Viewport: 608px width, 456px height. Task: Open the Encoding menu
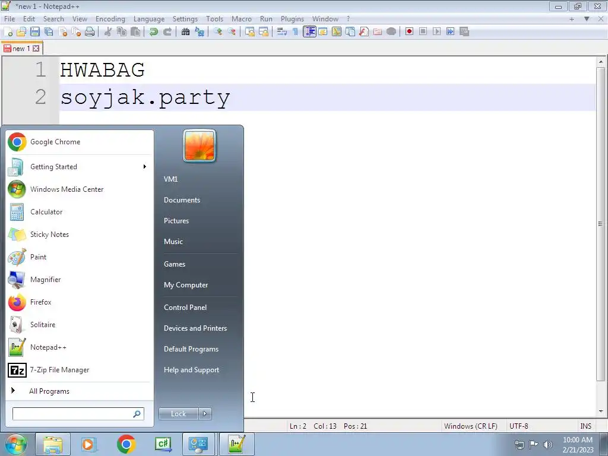click(x=110, y=18)
